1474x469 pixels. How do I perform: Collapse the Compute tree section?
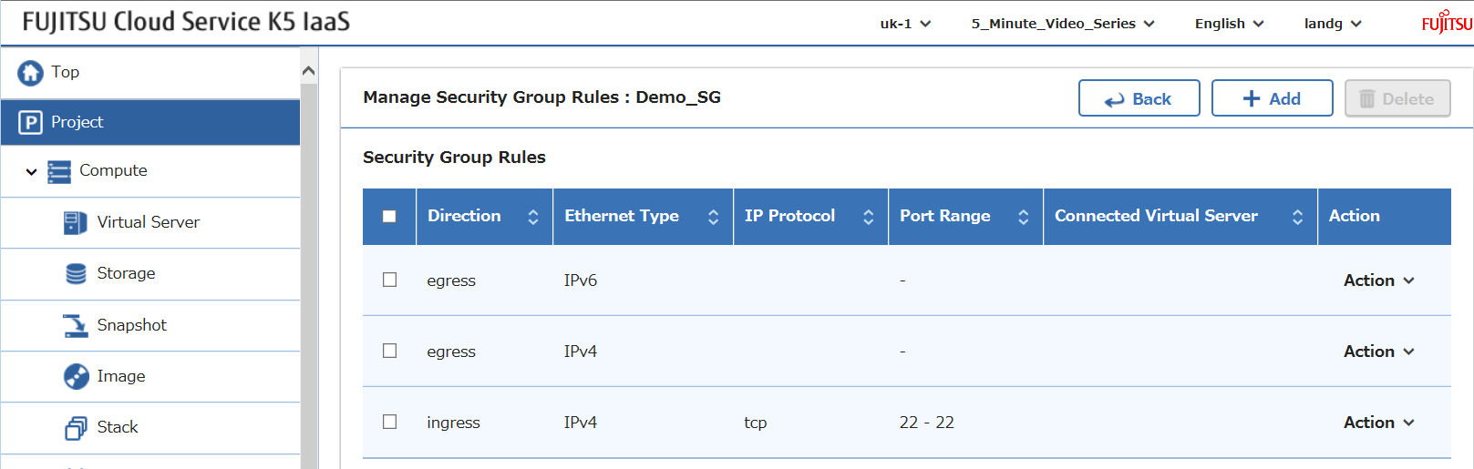[31, 171]
